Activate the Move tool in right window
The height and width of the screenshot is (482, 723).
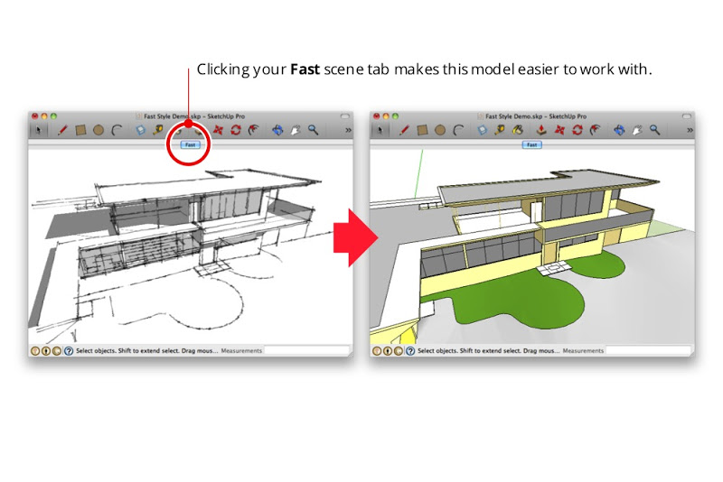point(559,130)
